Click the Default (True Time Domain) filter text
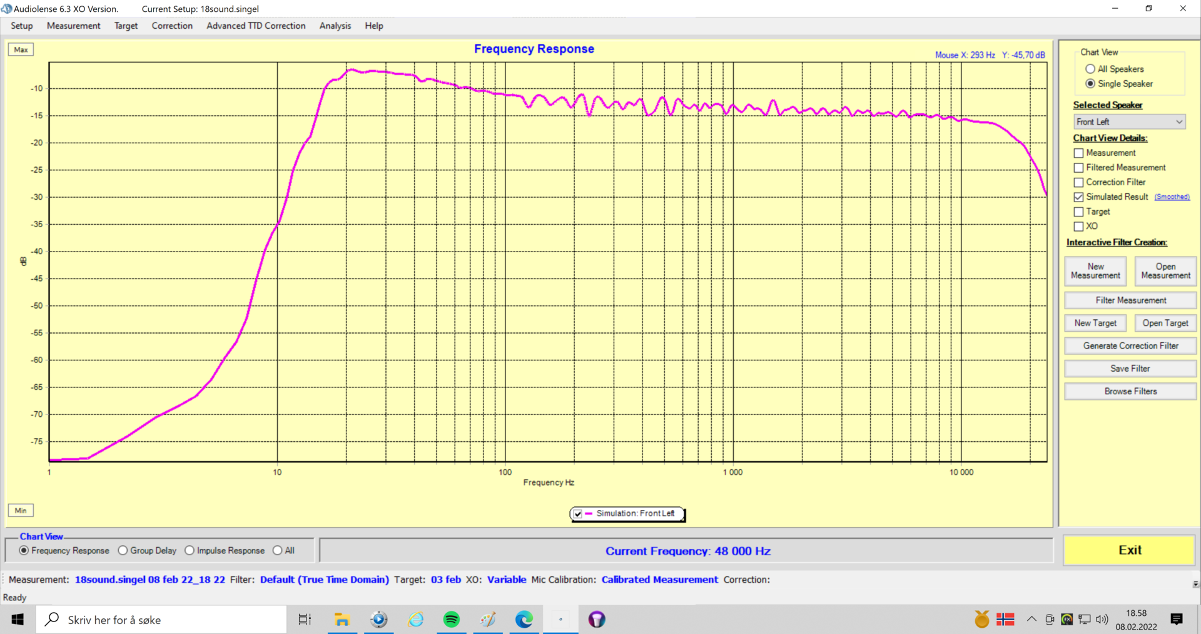 [x=325, y=580]
